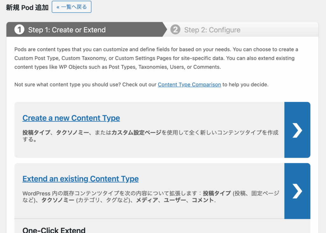Switch to the Step 2: Configure tab label

tap(212, 30)
